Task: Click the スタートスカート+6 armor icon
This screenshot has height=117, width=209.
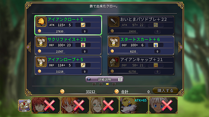Action: [114, 42]
